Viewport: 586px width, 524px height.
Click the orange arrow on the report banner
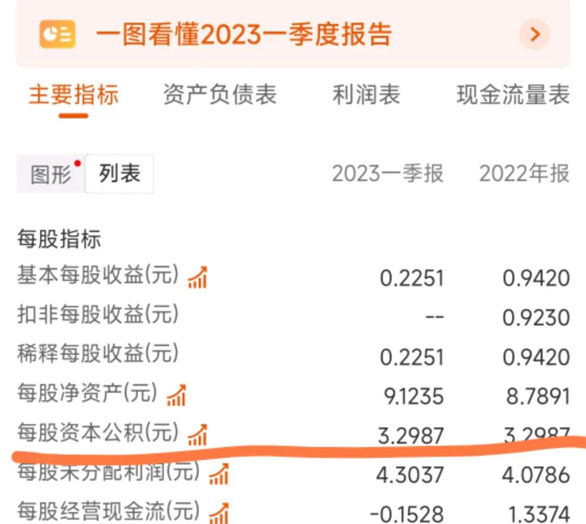534,34
